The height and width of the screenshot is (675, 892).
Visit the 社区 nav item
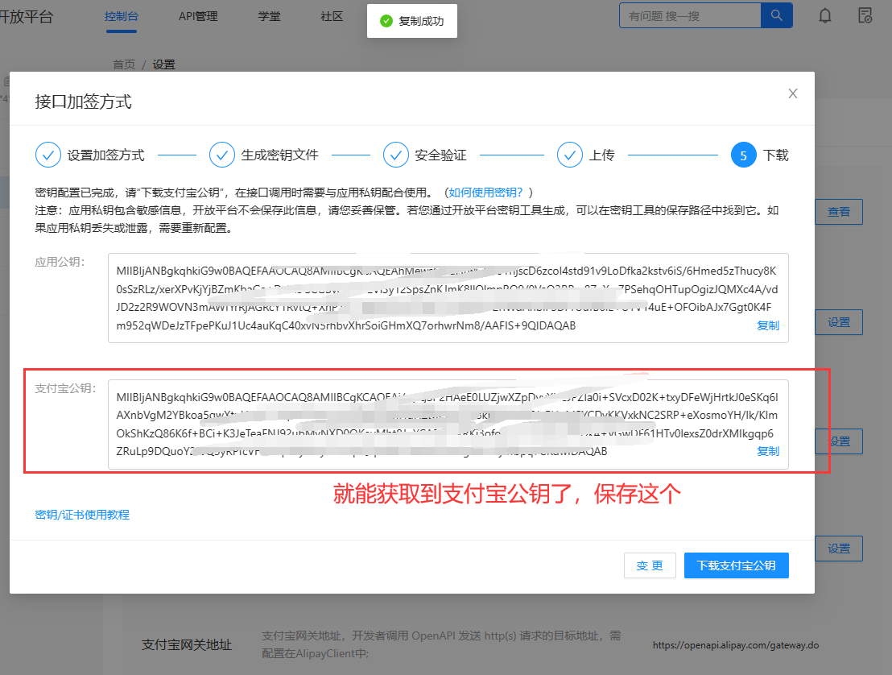[331, 15]
